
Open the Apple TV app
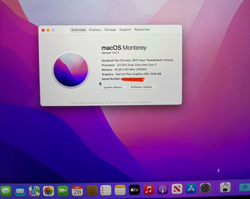134,190
